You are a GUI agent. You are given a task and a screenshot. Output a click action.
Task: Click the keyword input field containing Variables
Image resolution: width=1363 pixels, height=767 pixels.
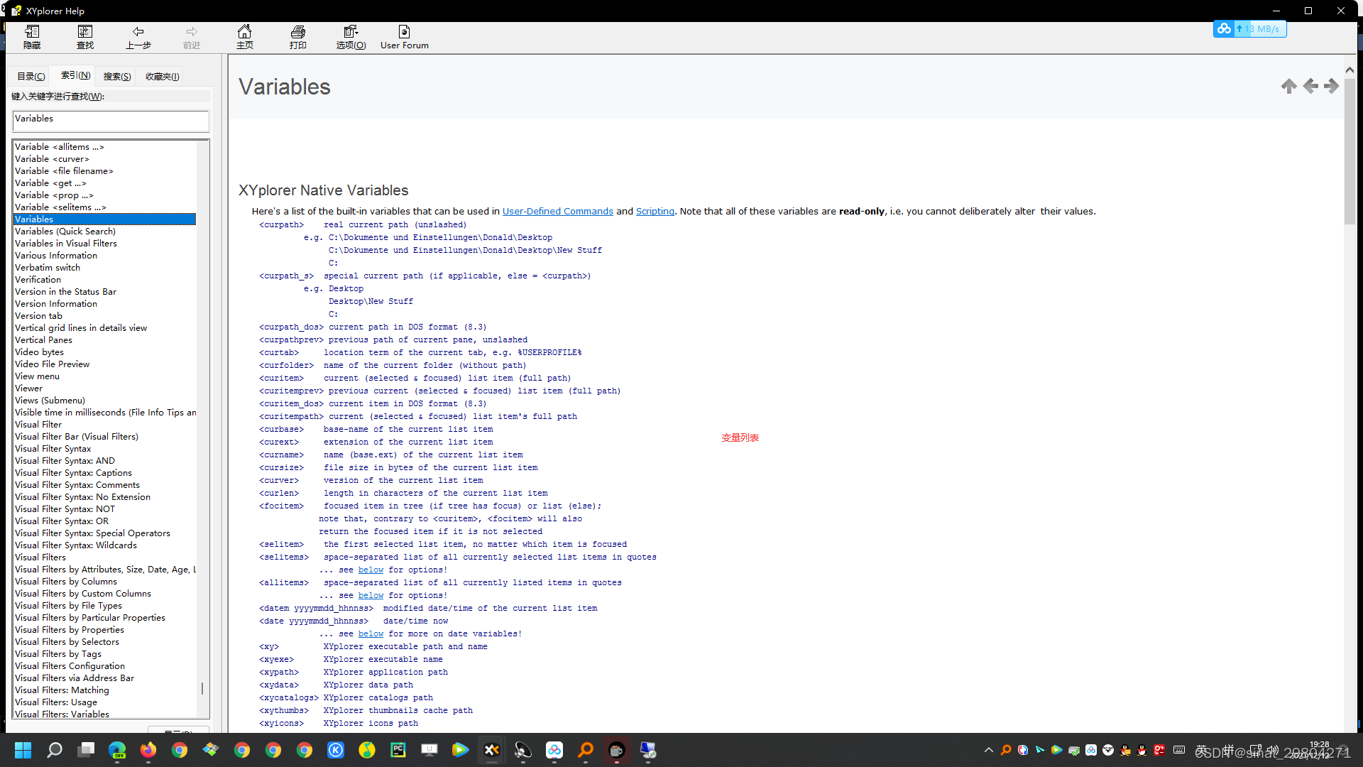click(111, 121)
